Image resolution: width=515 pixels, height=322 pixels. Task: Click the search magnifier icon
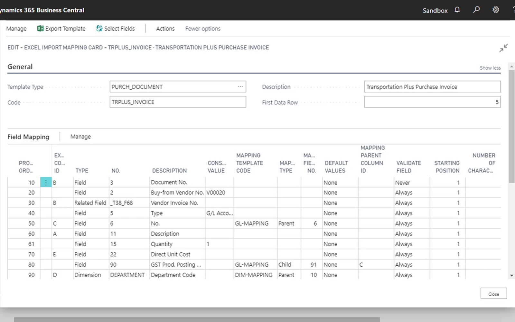point(476,10)
